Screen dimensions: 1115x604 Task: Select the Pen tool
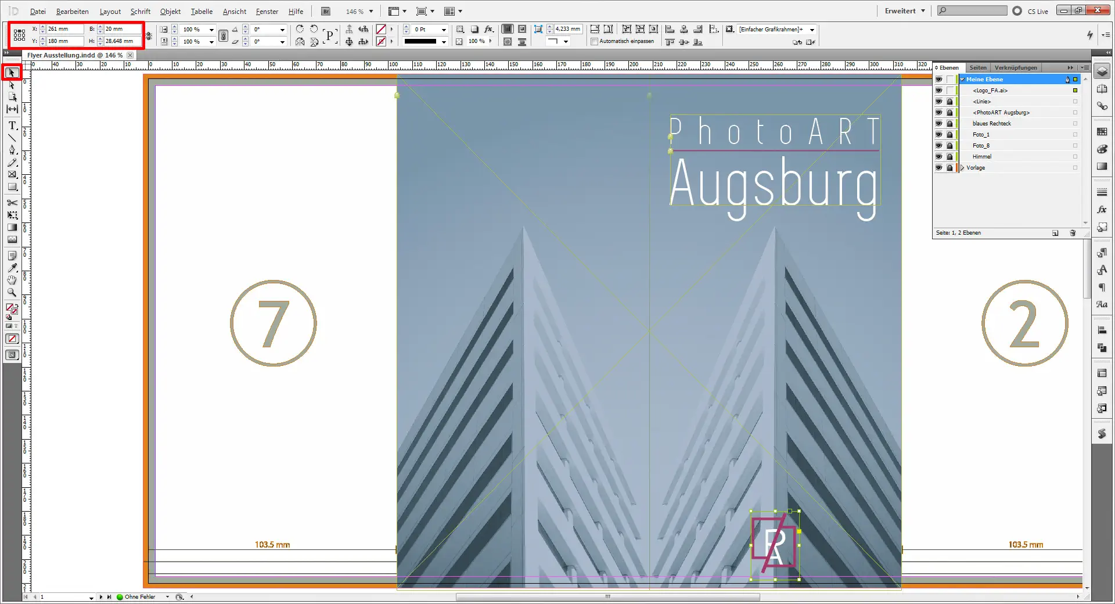12,149
